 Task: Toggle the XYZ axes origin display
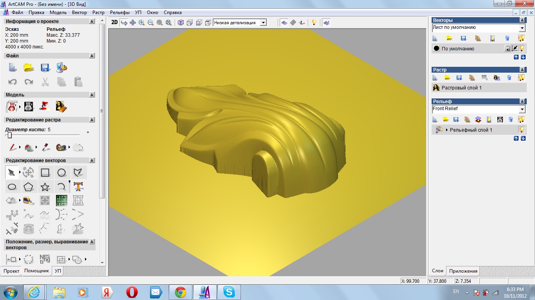tap(302, 23)
